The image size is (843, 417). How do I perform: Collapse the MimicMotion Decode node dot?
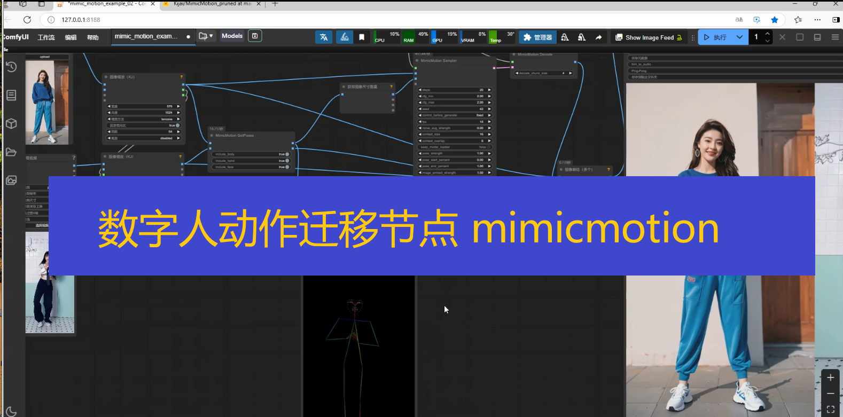coord(514,54)
